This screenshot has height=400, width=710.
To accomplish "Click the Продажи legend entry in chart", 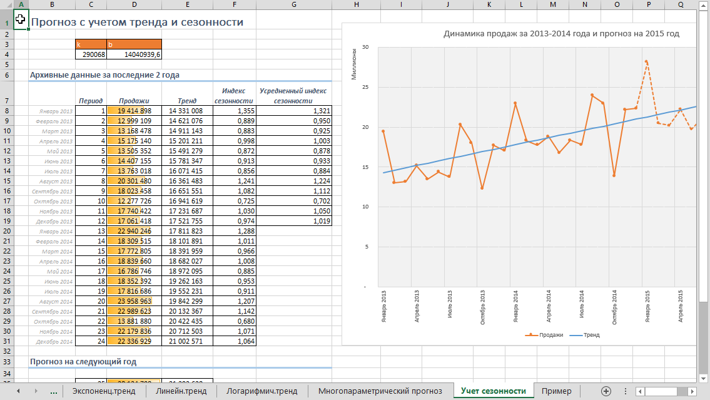I will point(544,336).
